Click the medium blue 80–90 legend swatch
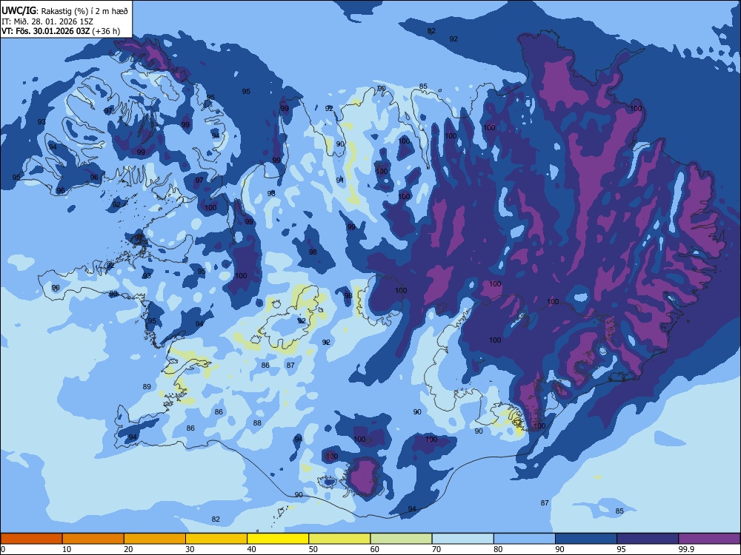This screenshot has width=741, height=555. 525,539
